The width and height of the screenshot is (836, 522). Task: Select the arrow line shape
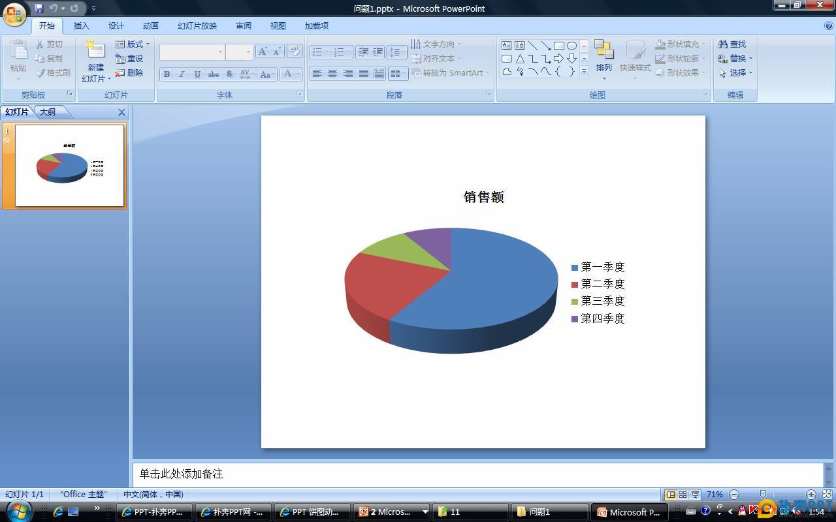tap(546, 46)
